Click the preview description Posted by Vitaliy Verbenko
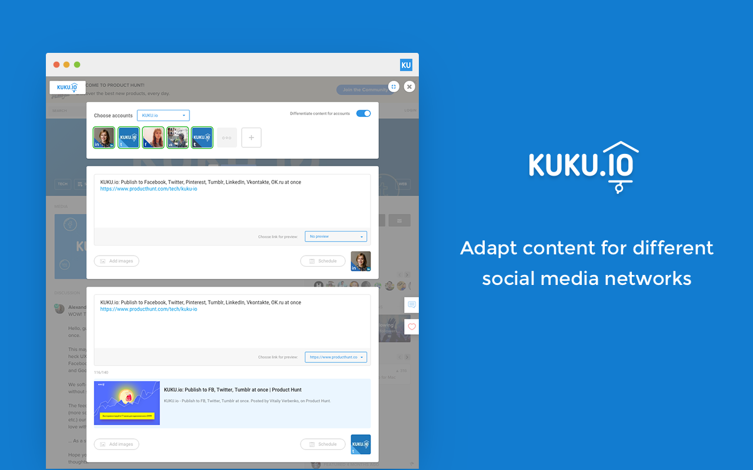 click(x=247, y=401)
